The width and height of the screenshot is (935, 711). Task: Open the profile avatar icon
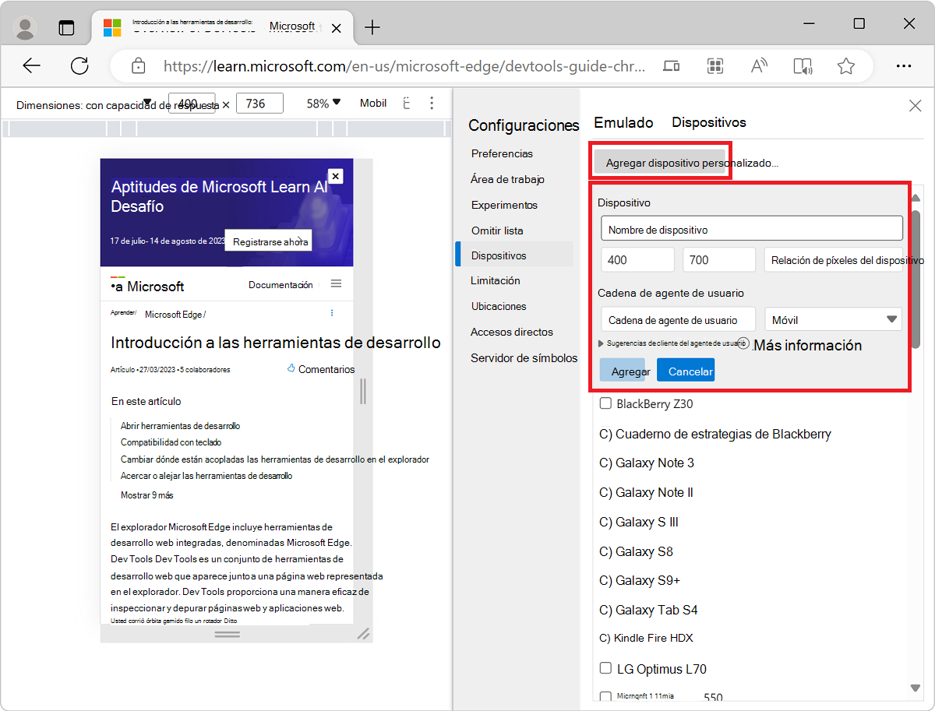[24, 26]
